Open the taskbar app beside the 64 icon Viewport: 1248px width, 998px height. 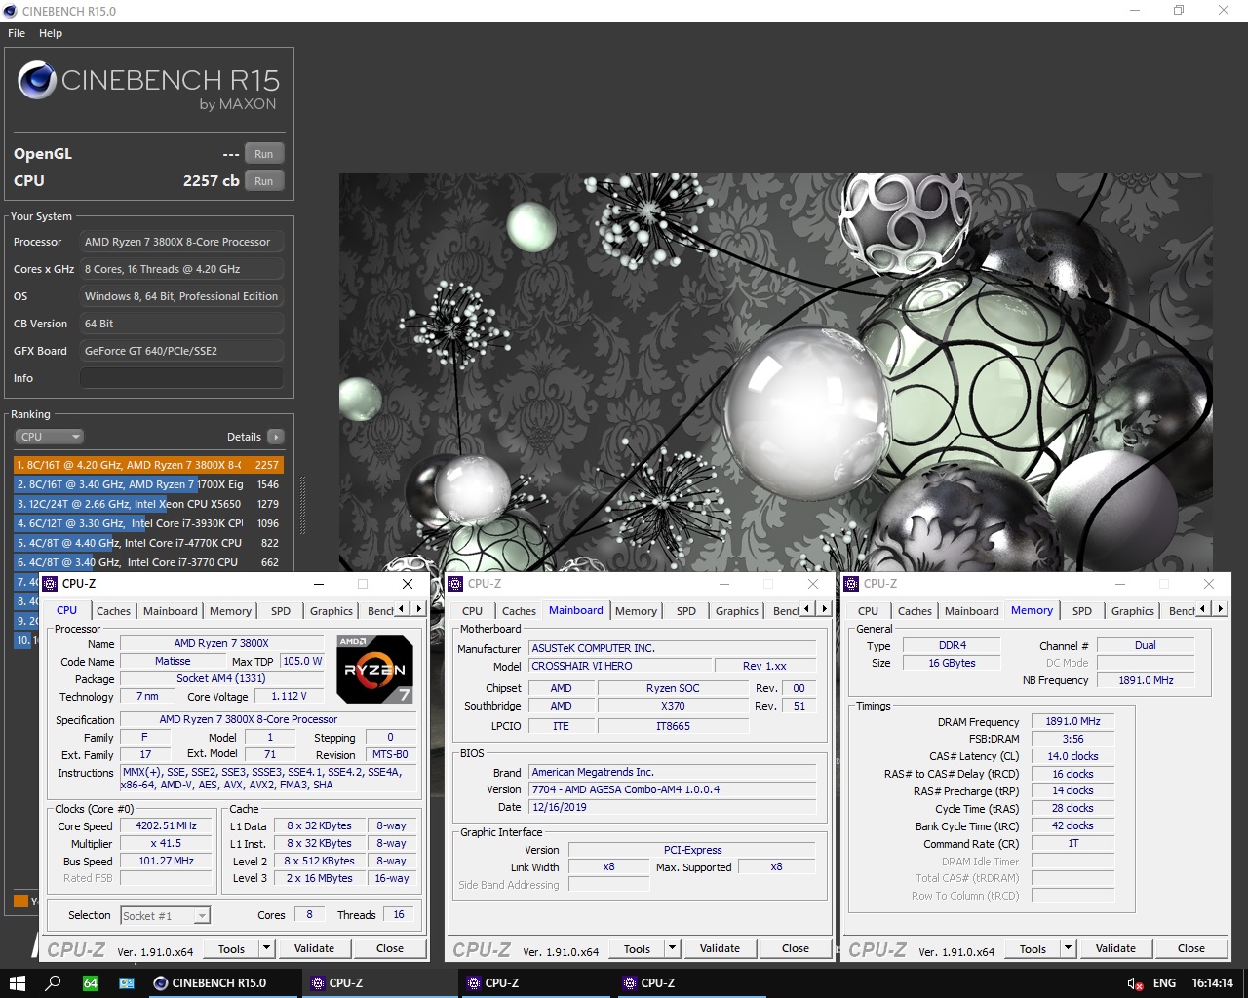point(127,982)
